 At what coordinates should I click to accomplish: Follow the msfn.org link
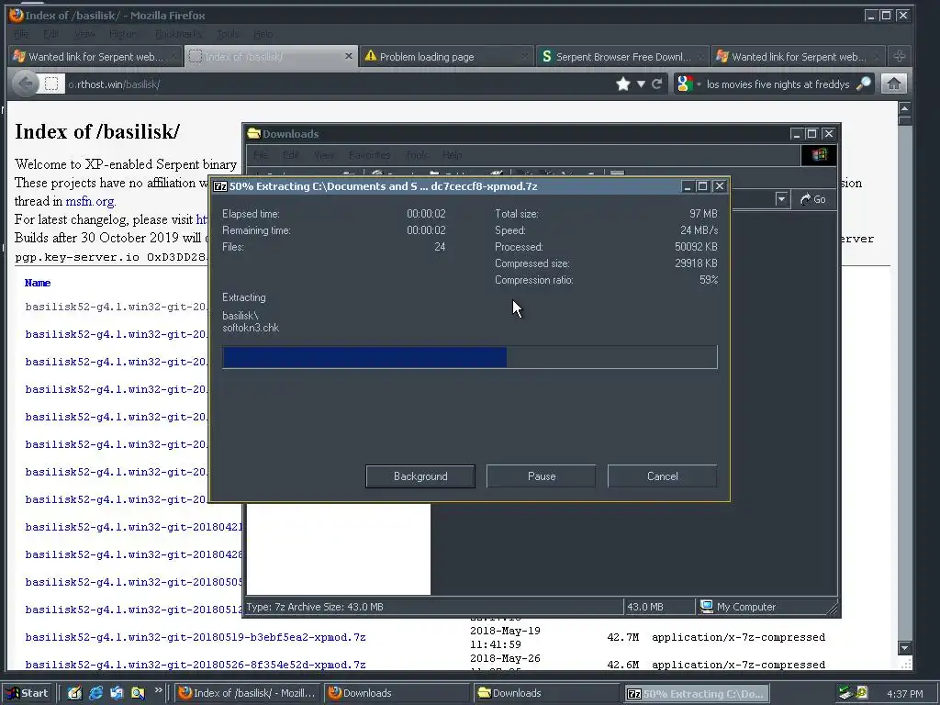[x=91, y=201]
